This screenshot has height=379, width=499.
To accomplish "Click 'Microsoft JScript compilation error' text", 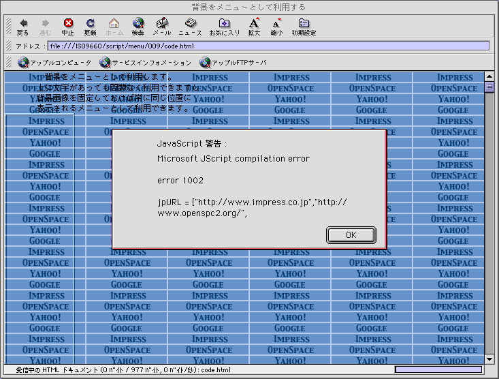I will pyautogui.click(x=234, y=158).
